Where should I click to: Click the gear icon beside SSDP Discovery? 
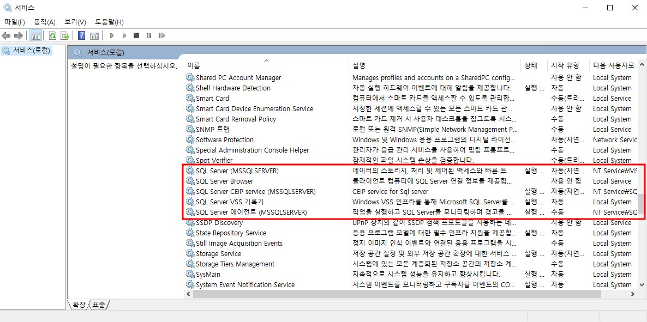pos(190,223)
